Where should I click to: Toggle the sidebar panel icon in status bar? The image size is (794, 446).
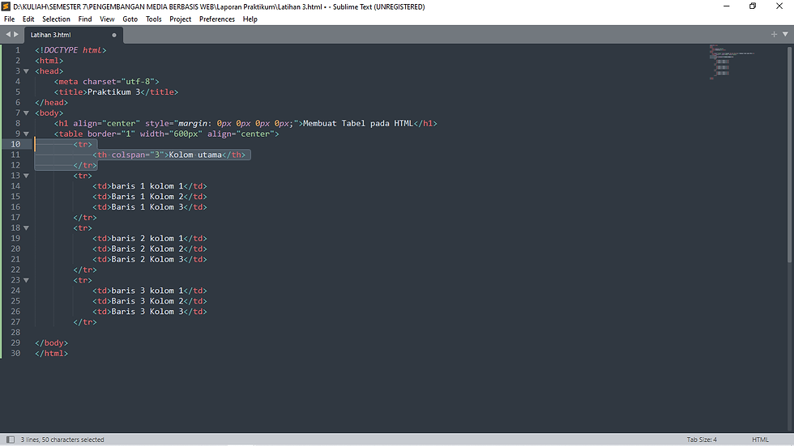point(10,440)
